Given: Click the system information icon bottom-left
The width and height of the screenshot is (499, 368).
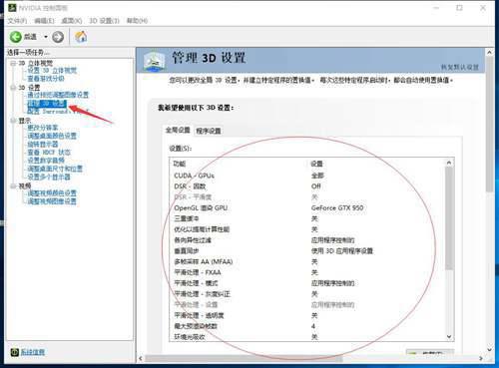Looking at the screenshot, I should click(x=14, y=352).
